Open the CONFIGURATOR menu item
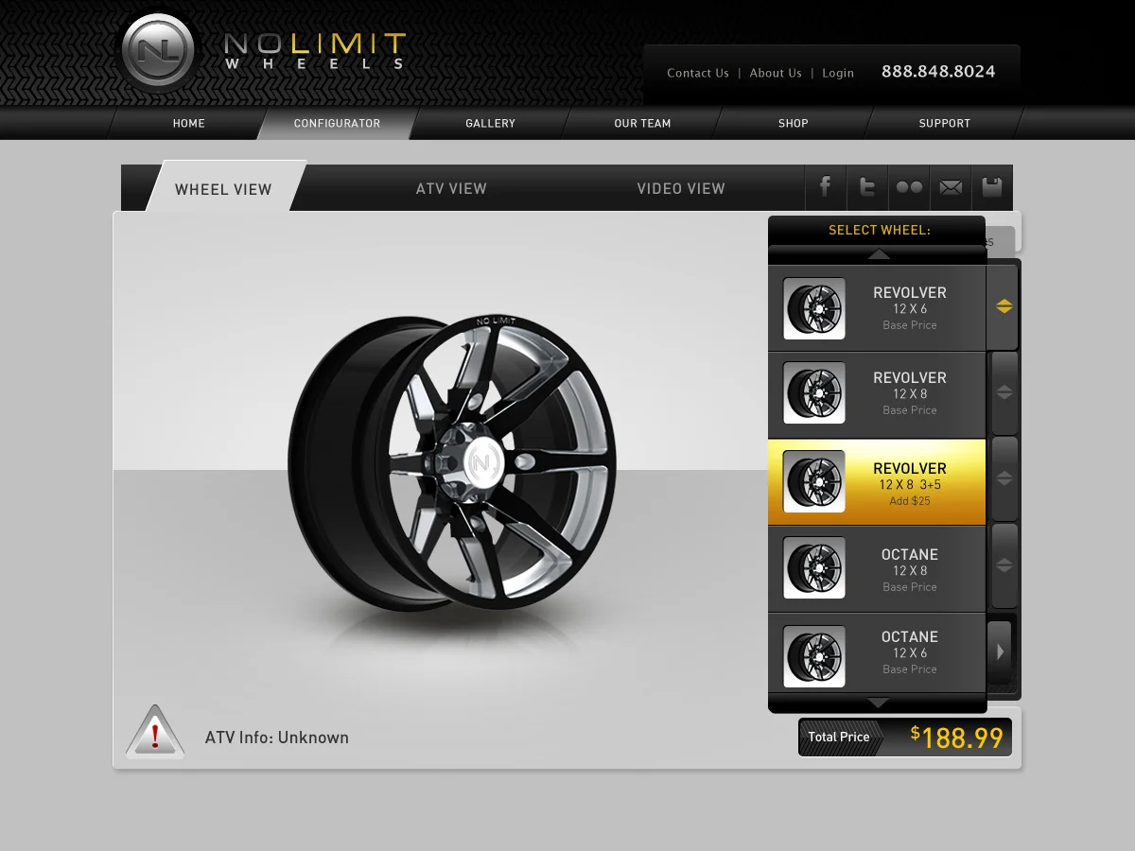1135x851 pixels. pos(337,123)
